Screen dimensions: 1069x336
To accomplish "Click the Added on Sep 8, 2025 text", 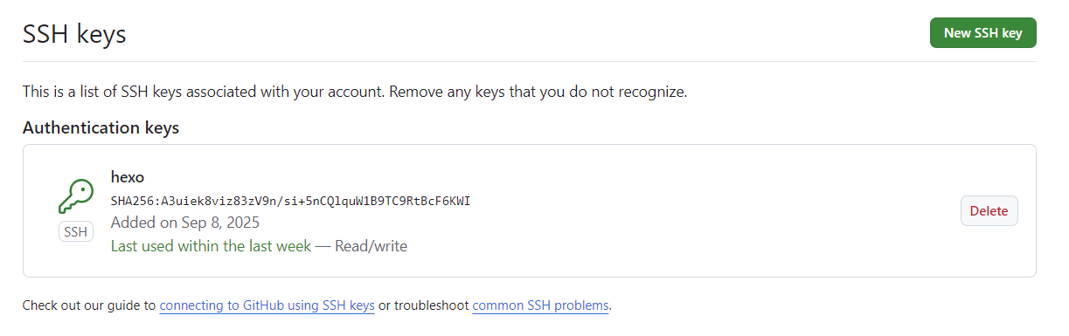I will pyautogui.click(x=185, y=223).
